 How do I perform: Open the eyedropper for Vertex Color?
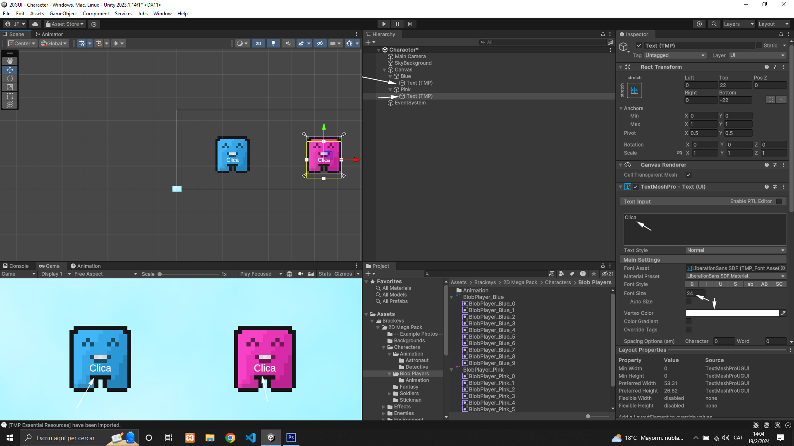point(783,313)
